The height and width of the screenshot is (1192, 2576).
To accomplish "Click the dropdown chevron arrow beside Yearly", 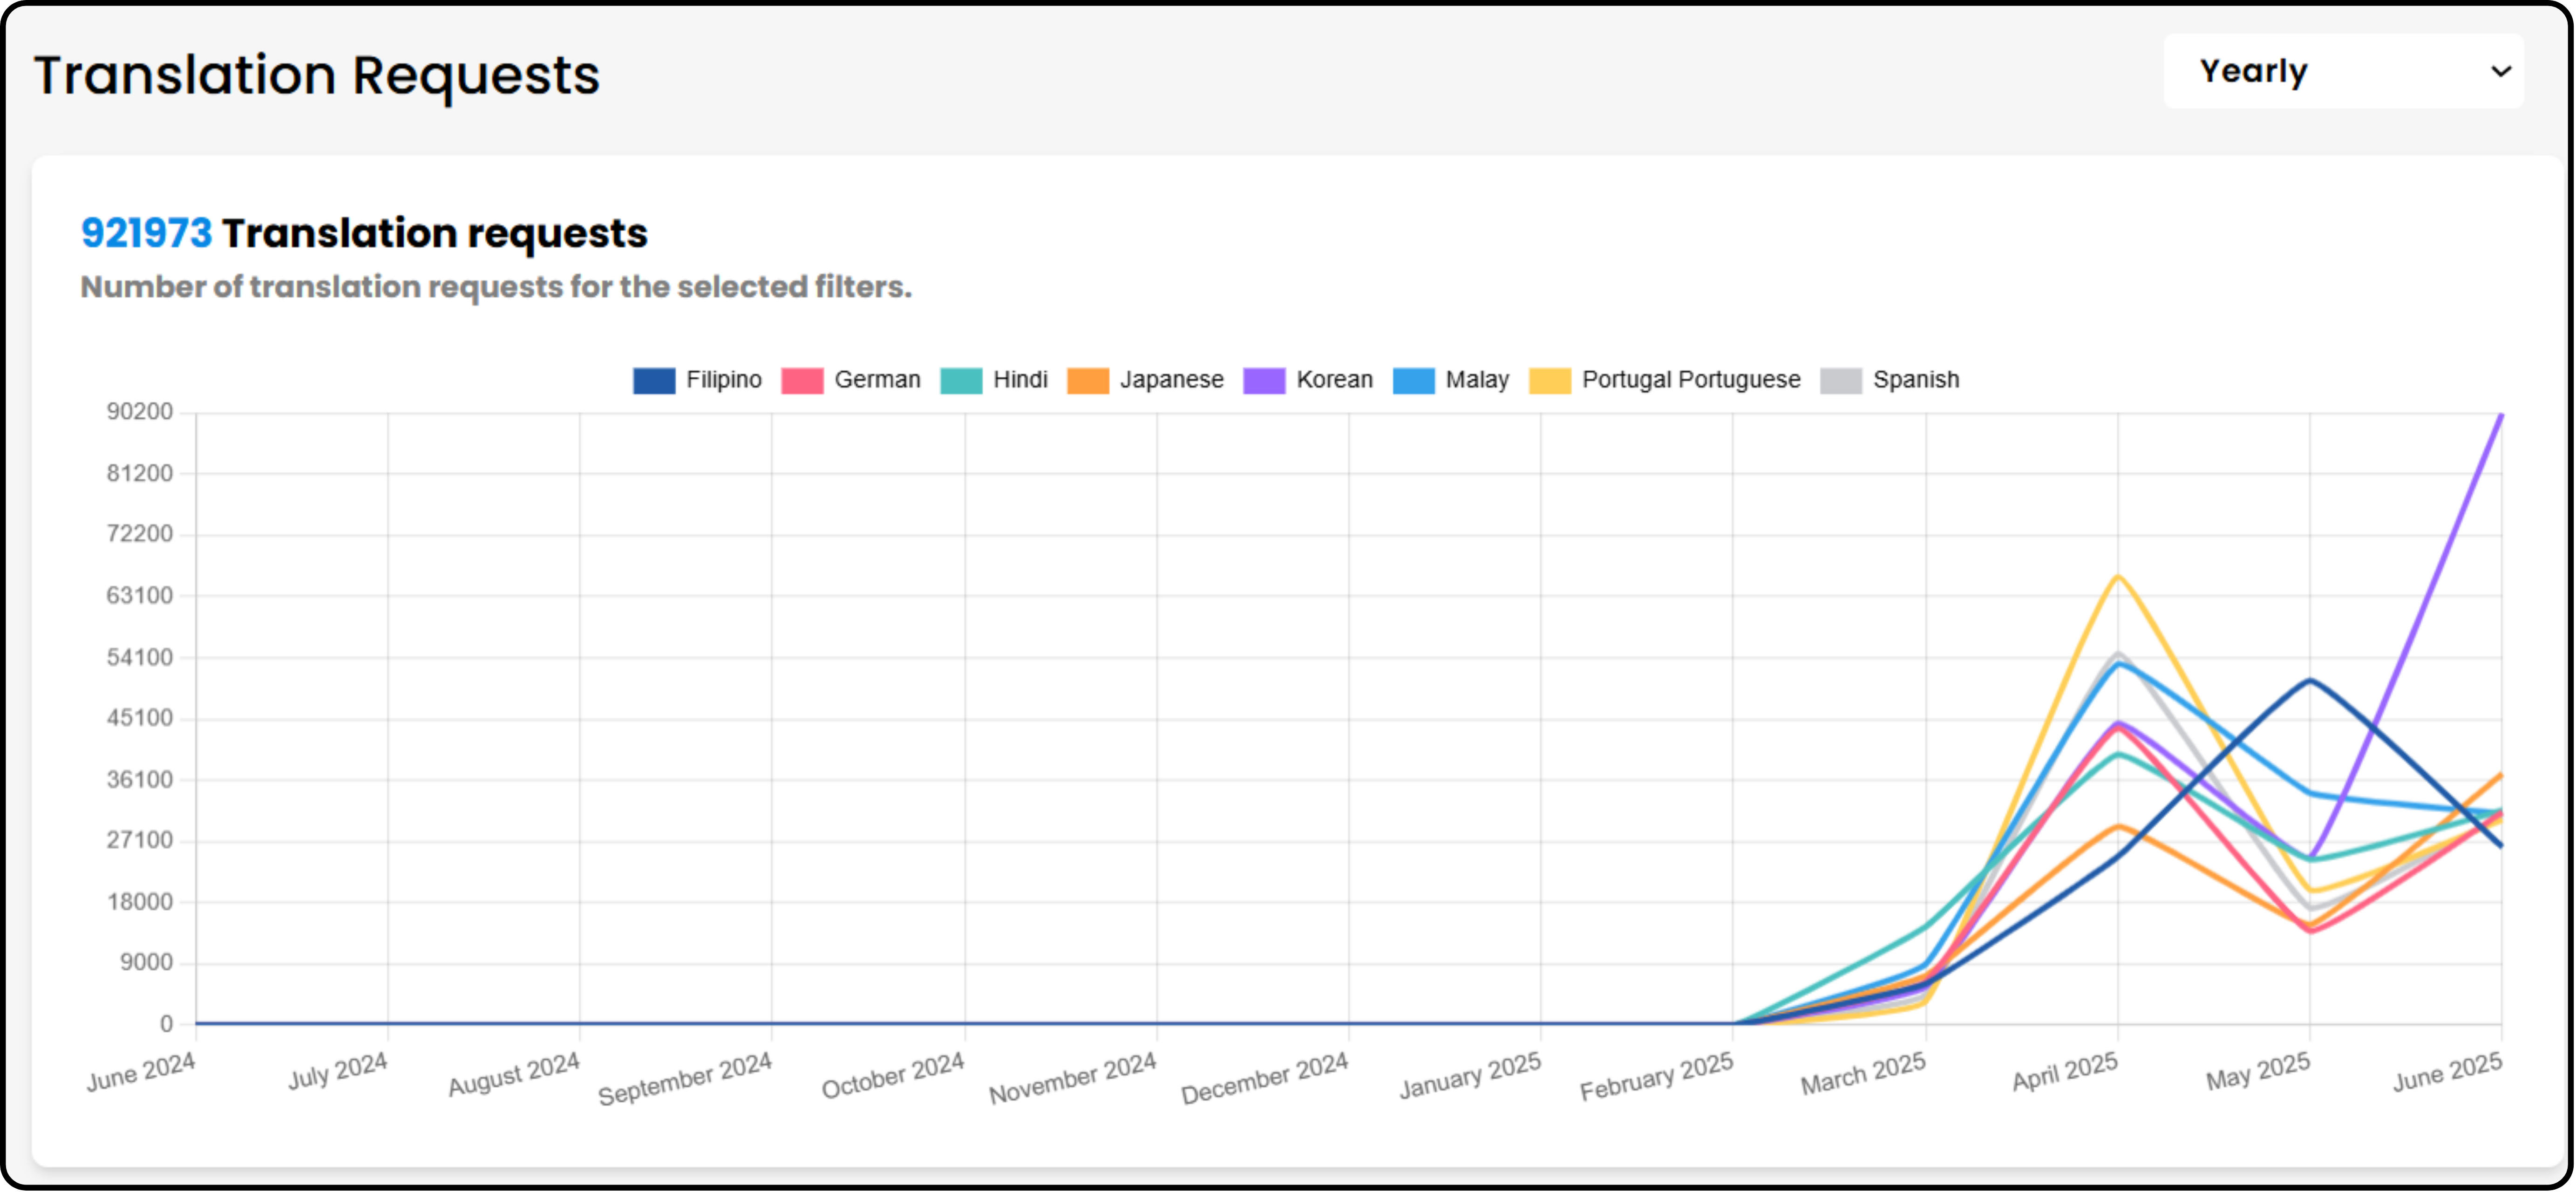I will click(x=2501, y=71).
